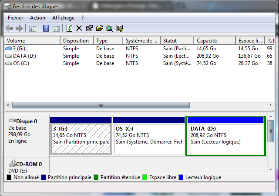Open the Affichage menu
This screenshot has height=196, width=279.
(63, 18)
